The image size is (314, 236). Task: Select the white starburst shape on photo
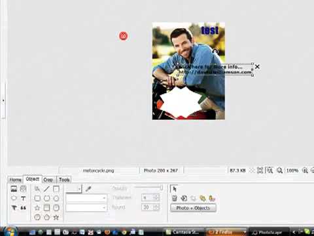(181, 102)
